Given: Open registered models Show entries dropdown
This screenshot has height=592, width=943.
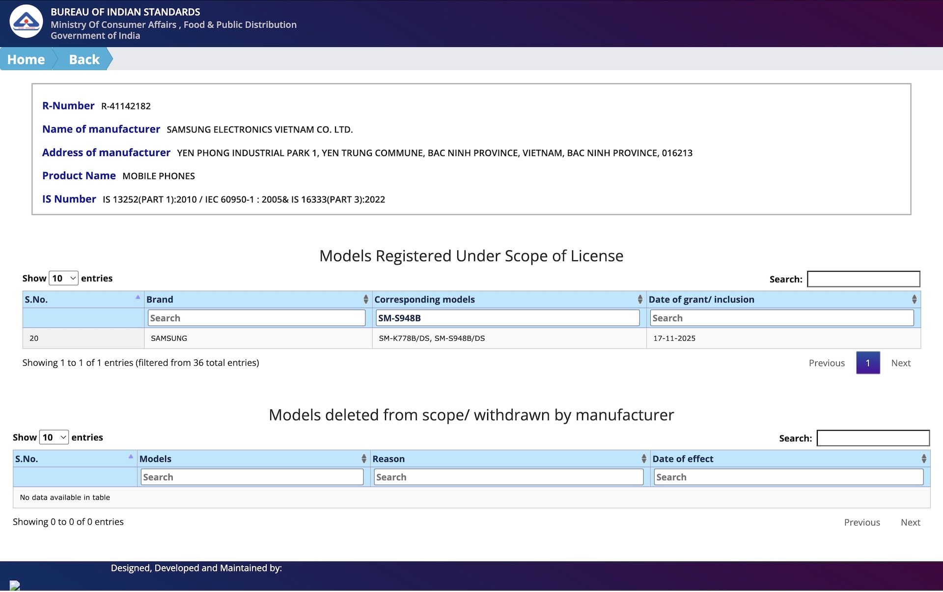Looking at the screenshot, I should [x=63, y=278].
